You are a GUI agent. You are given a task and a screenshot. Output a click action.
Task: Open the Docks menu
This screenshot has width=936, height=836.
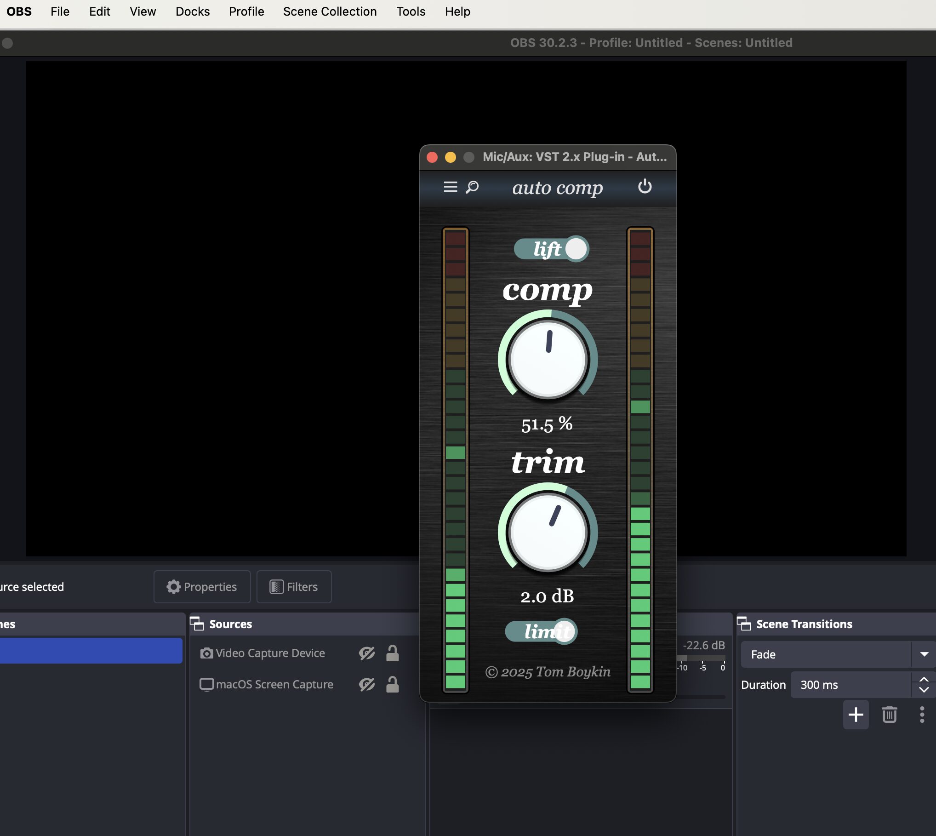point(192,11)
